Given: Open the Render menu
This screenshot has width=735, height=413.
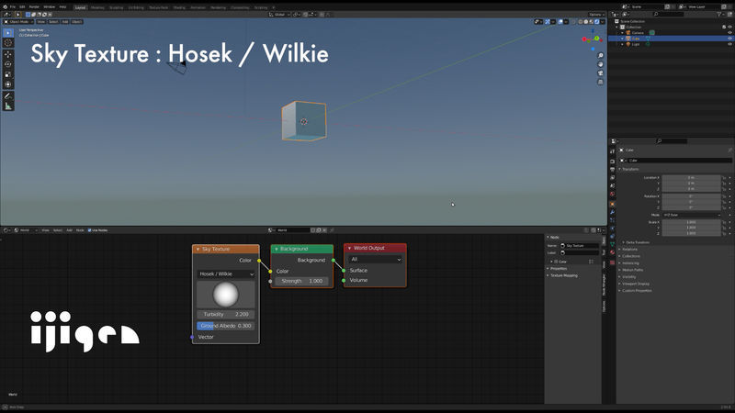Looking at the screenshot, I should click(34, 7).
